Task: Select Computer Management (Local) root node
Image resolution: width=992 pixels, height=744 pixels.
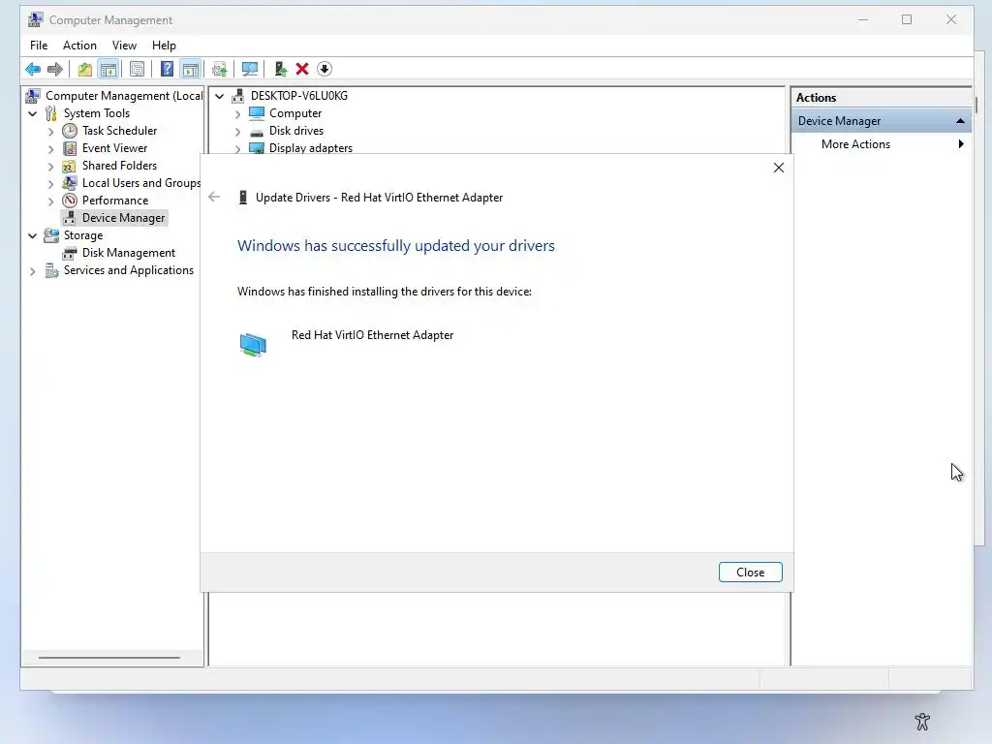Action: 124,96
